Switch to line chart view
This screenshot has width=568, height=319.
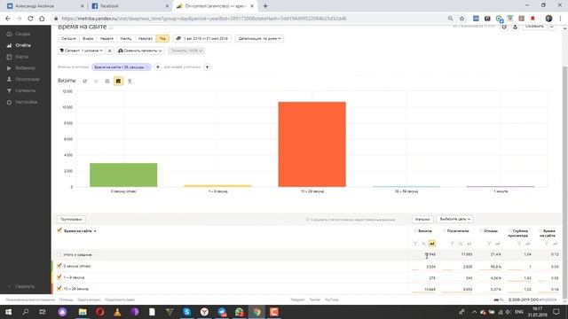click(96, 81)
